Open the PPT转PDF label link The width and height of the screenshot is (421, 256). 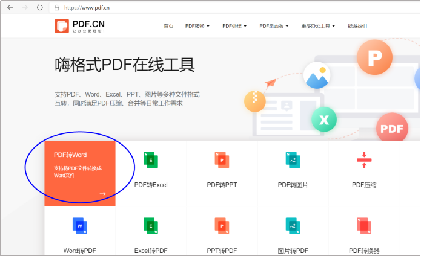coord(222,251)
